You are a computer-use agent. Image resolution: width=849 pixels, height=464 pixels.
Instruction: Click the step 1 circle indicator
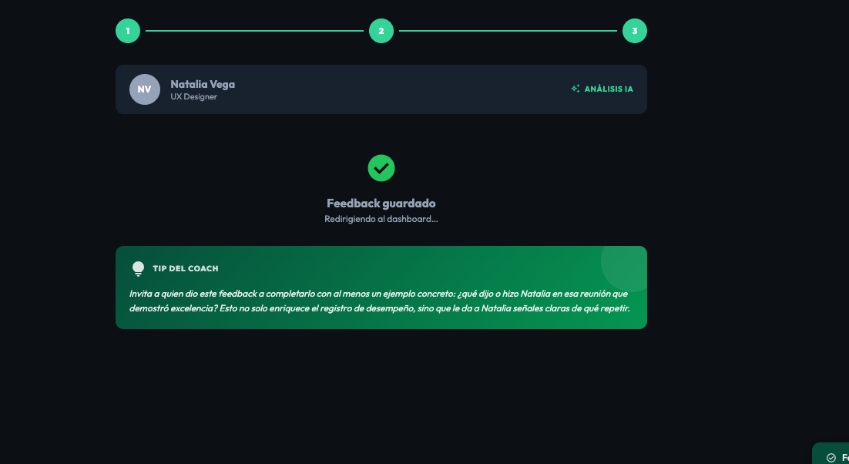[x=128, y=31]
